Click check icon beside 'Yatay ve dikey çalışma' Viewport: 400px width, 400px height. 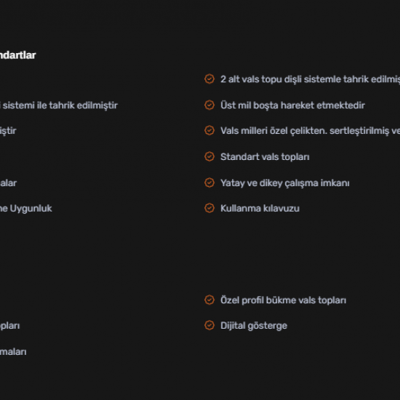209,183
